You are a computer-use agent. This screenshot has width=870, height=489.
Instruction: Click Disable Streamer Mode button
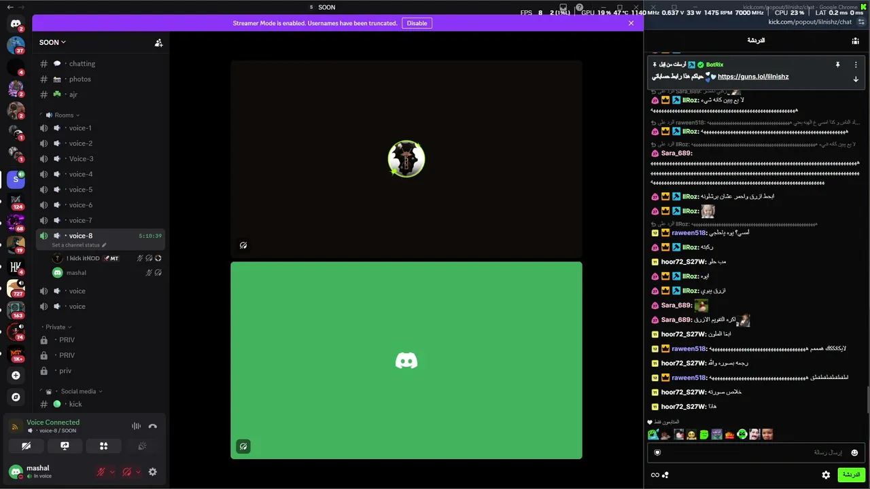click(417, 23)
